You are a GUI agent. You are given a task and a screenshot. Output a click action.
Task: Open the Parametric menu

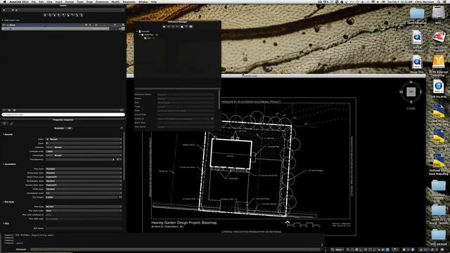pyautogui.click(x=129, y=1)
